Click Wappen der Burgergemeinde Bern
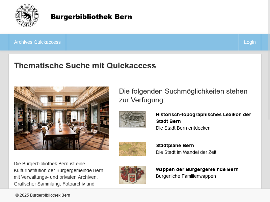The image size is (270, 202). (x=197, y=169)
